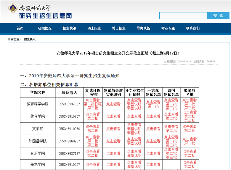Click 点击查看 for 教育科学学院 复试日程安排
Screen dimensions: 231x170
(93, 100)
